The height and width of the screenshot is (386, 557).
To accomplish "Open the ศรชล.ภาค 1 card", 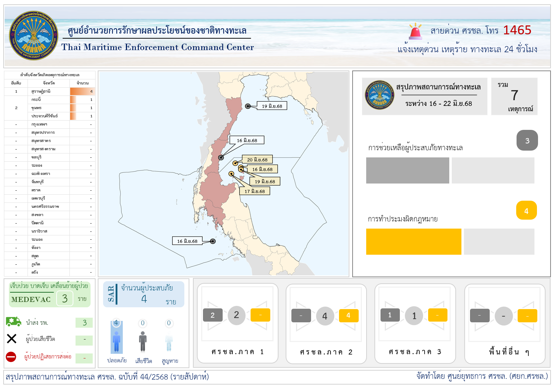I will click(237, 323).
